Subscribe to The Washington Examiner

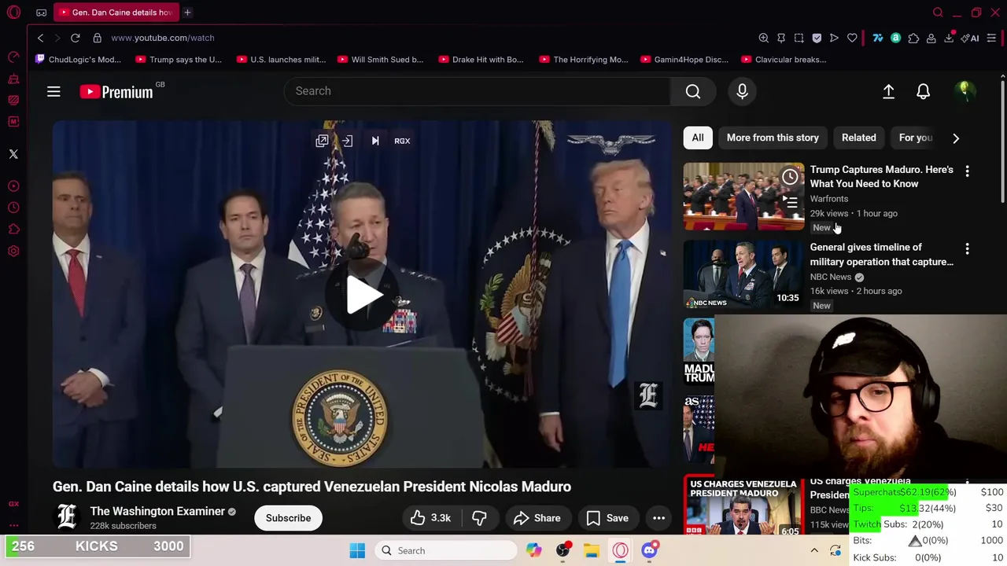point(288,518)
